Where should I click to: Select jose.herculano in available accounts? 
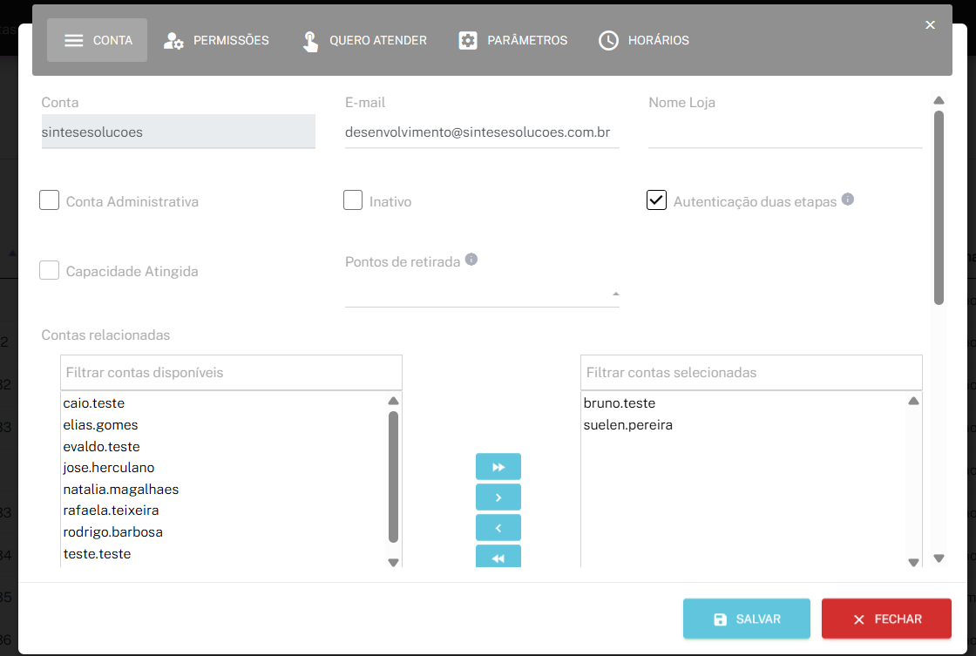tap(108, 468)
